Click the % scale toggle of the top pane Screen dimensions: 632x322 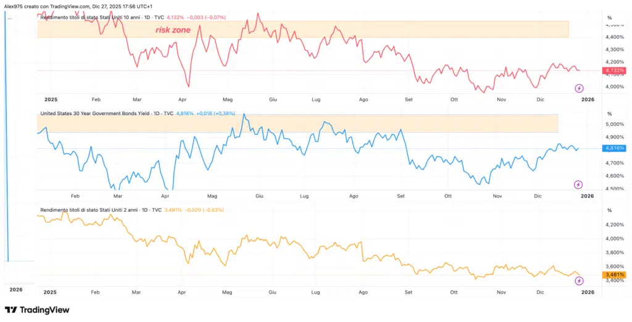point(609,18)
